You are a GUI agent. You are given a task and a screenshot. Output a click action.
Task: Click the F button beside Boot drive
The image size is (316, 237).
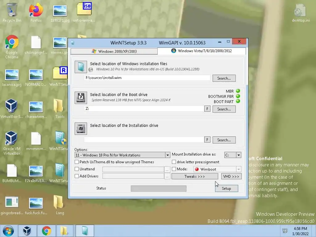(207, 109)
